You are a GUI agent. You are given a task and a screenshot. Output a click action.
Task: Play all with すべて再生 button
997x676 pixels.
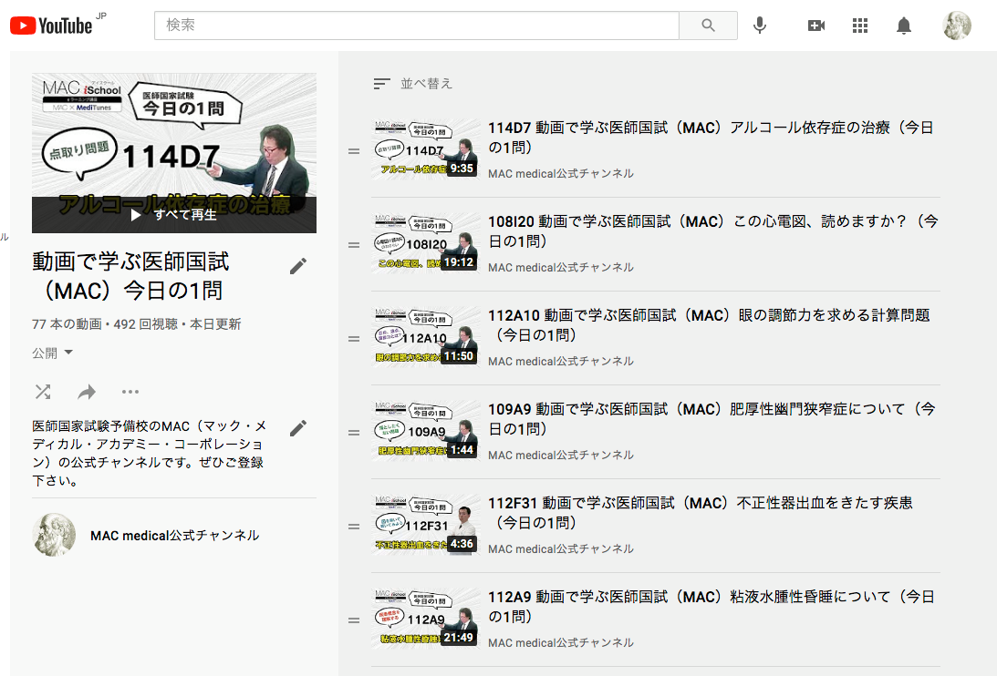pos(173,215)
